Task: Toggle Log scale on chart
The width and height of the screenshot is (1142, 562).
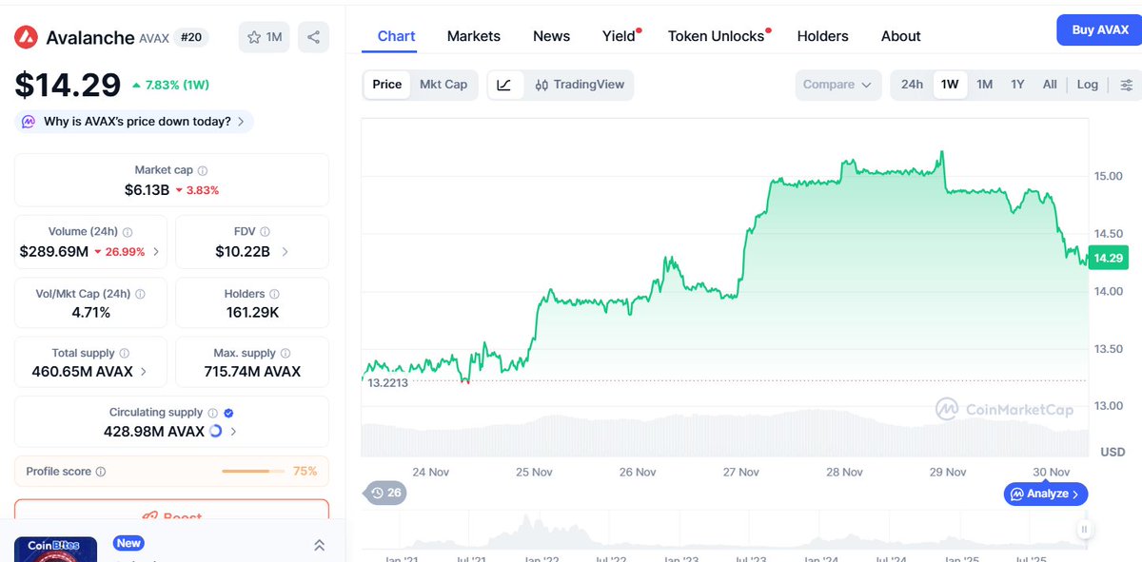Action: pyautogui.click(x=1088, y=85)
